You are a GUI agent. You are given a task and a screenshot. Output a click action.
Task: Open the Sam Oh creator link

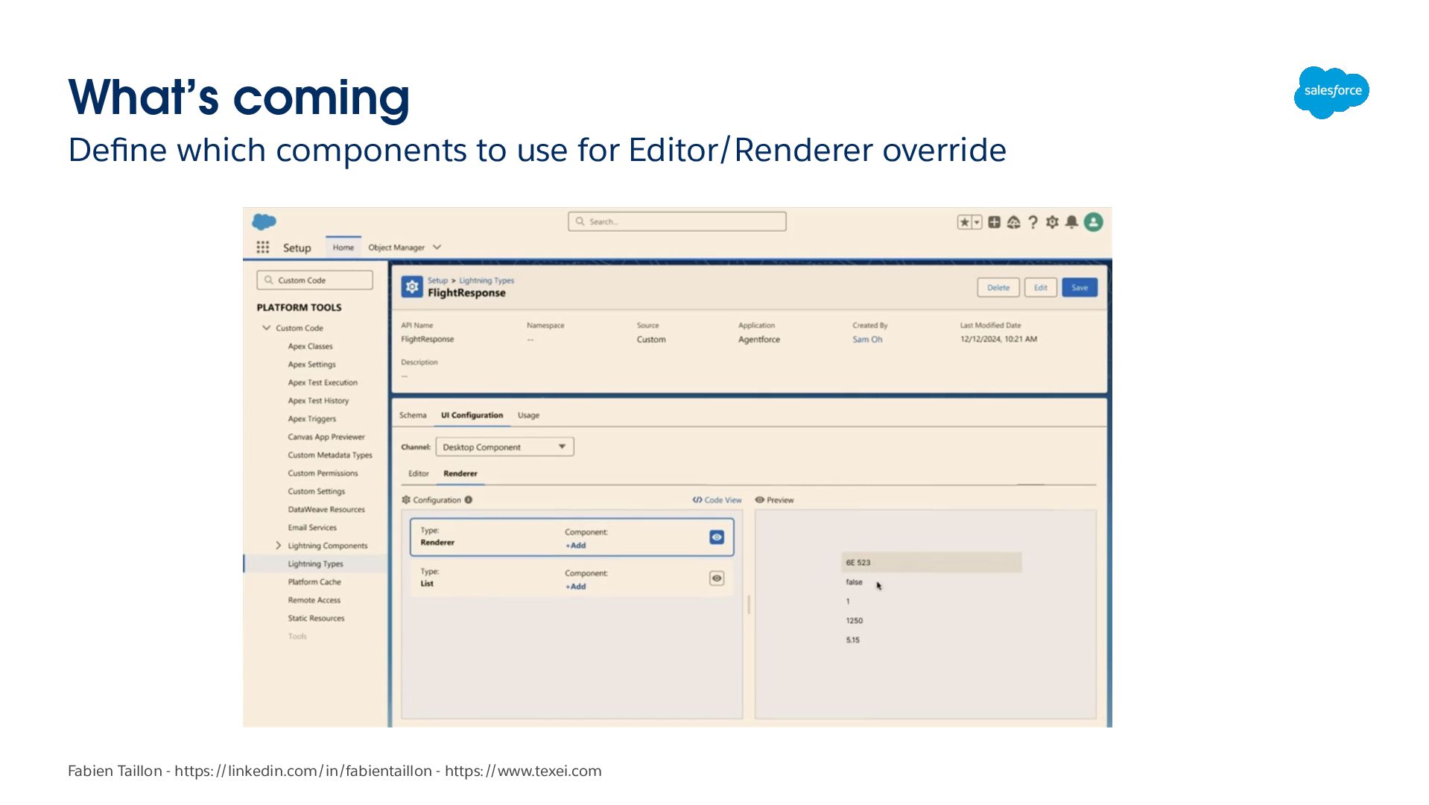(867, 339)
